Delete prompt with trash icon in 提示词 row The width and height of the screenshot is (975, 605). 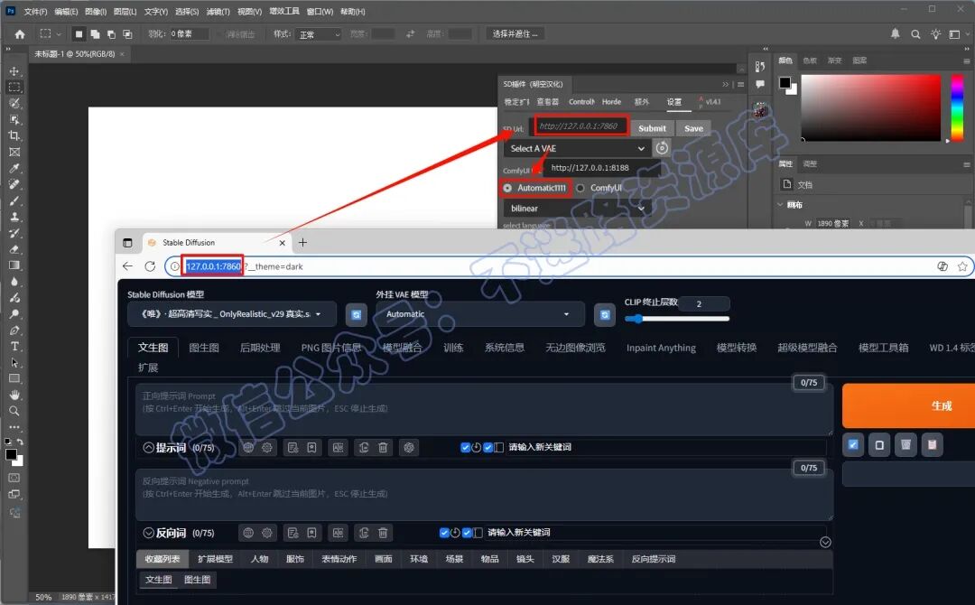(383, 447)
